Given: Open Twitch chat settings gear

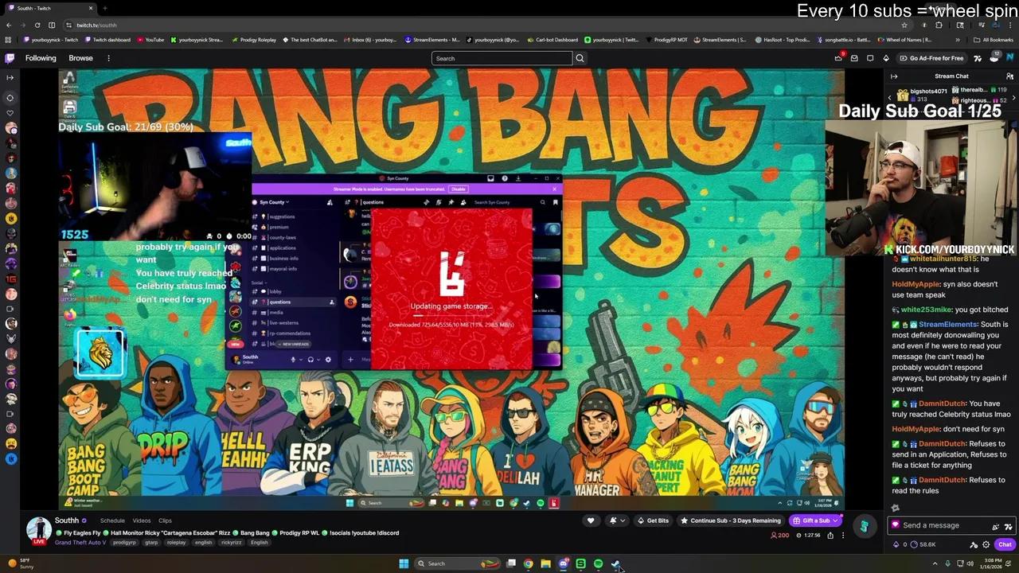Looking at the screenshot, I should tap(986, 544).
